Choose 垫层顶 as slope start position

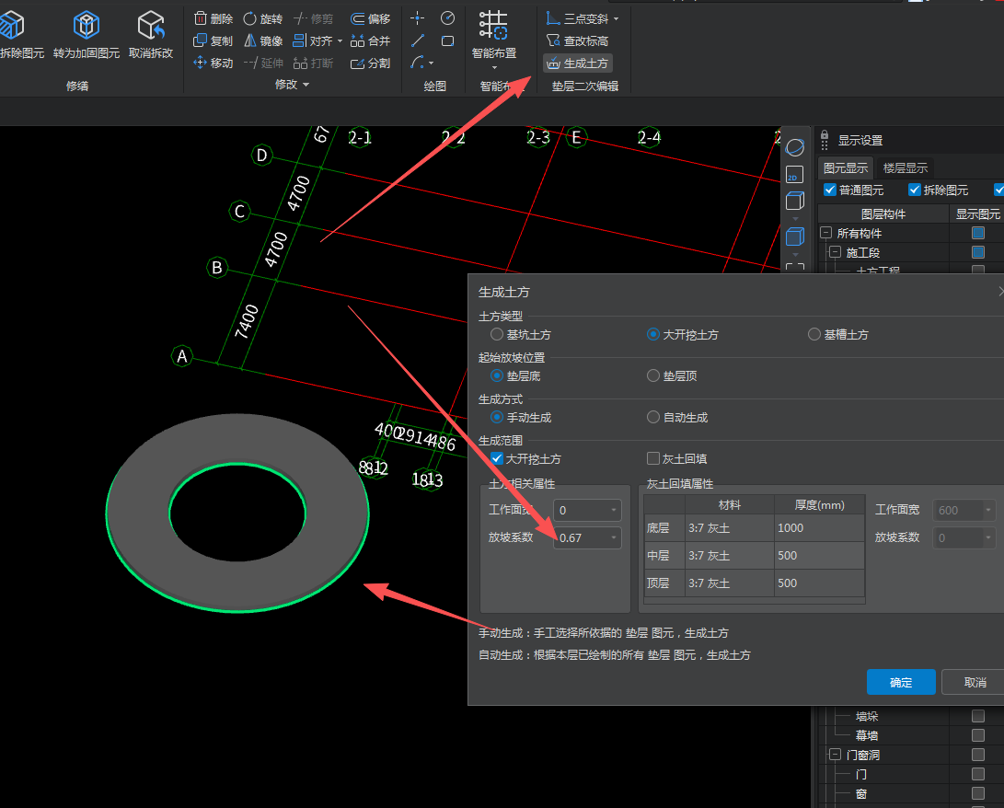click(x=653, y=375)
